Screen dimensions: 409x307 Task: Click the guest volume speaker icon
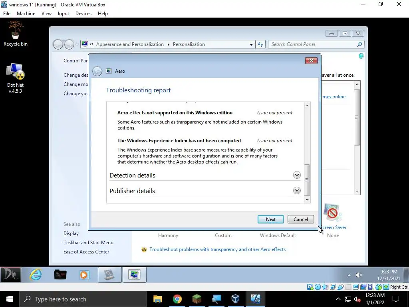[359, 275]
